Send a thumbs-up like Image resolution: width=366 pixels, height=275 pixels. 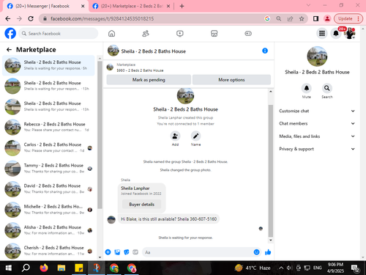pos(268,252)
